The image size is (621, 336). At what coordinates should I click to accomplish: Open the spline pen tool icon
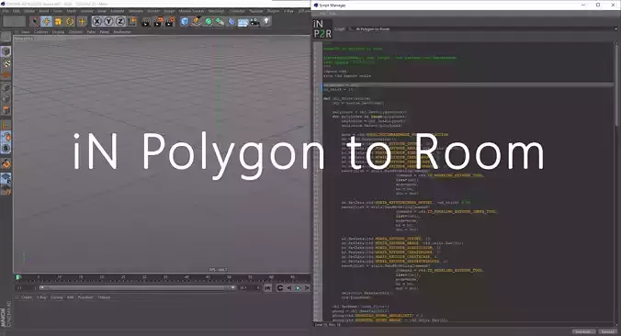point(197,21)
